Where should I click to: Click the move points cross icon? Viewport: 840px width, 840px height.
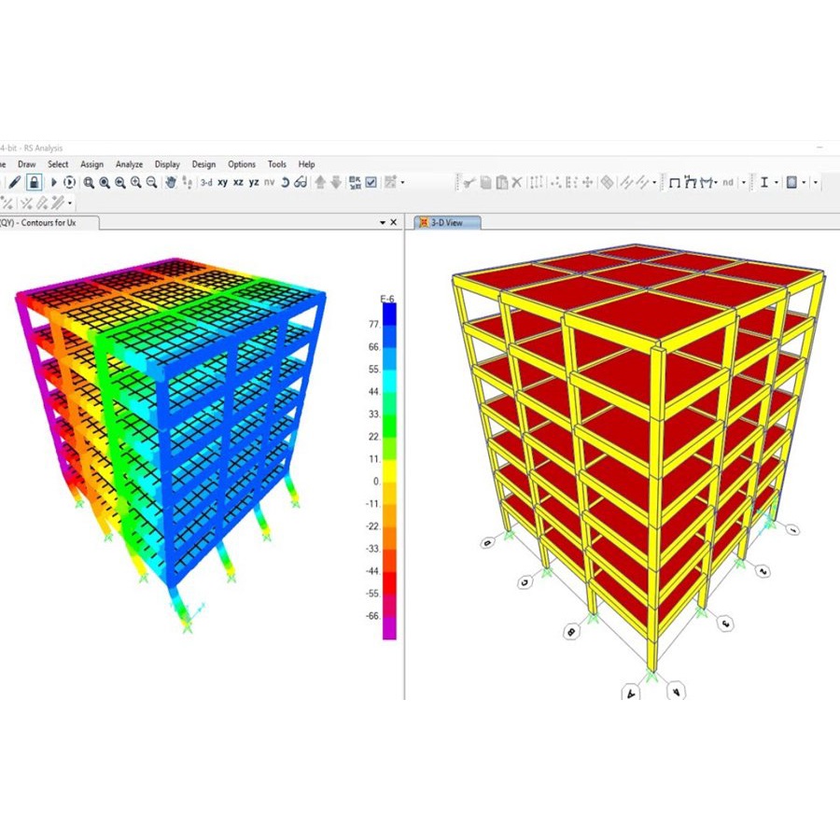point(588,183)
